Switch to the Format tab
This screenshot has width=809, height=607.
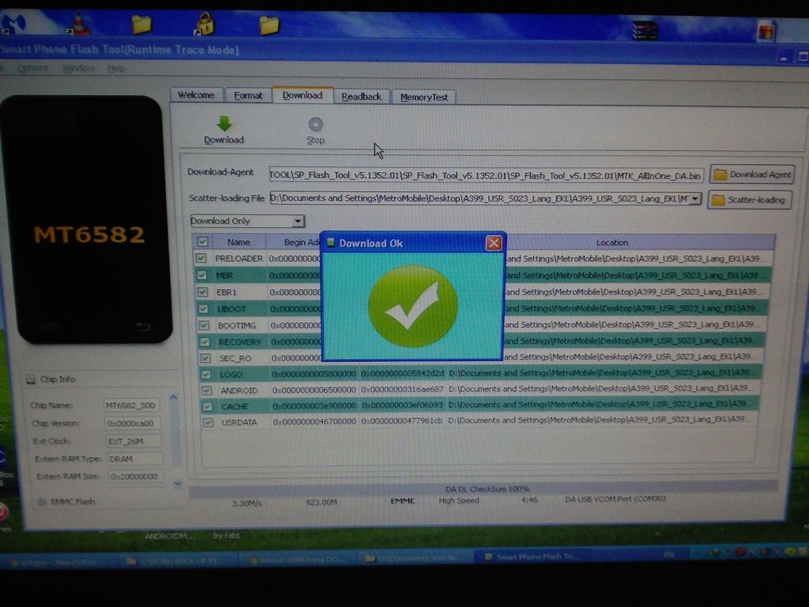[x=248, y=96]
